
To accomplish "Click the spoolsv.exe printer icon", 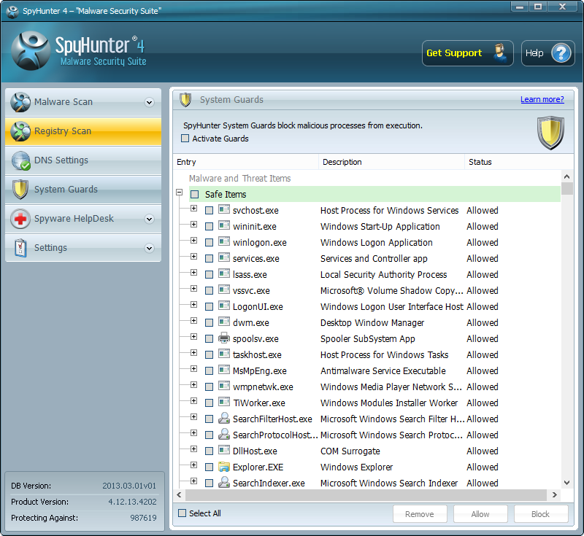I will coord(224,338).
